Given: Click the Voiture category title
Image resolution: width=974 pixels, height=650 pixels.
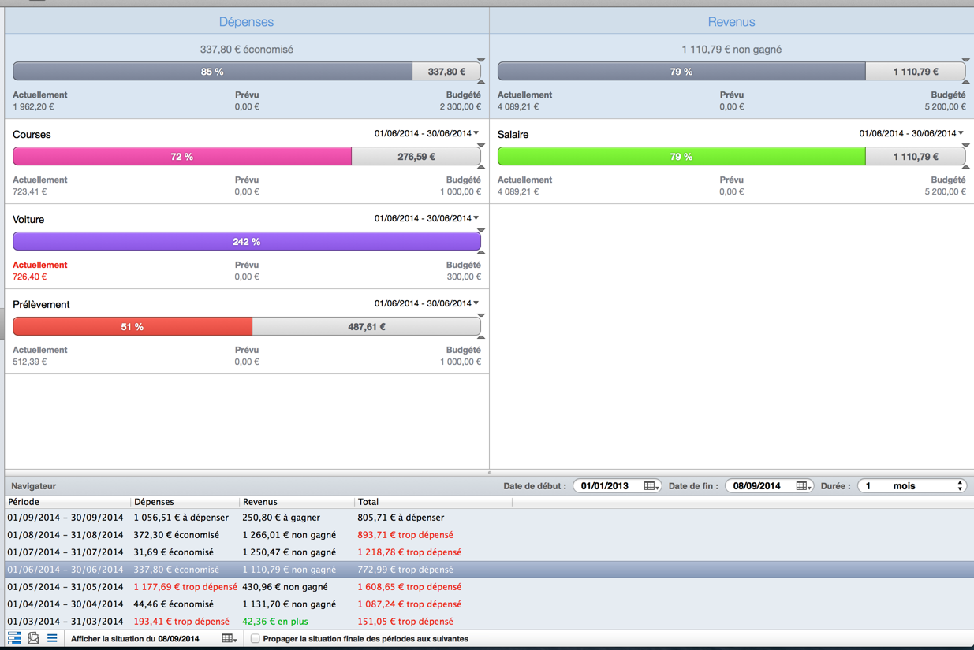Looking at the screenshot, I should click(28, 220).
